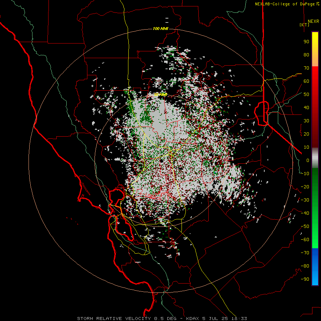Click the 70 value on velocity scale
The width and height of the screenshot is (321, 321).
pyautogui.click(x=306, y=68)
